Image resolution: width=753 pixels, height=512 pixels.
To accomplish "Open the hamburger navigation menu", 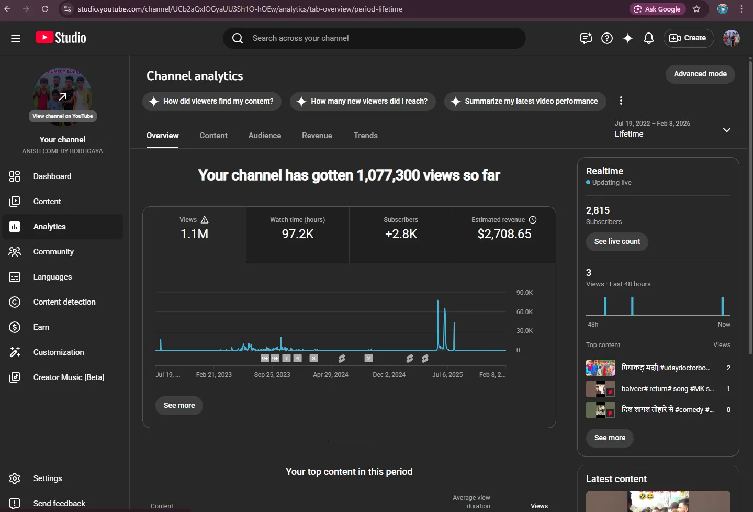I will 16,38.
